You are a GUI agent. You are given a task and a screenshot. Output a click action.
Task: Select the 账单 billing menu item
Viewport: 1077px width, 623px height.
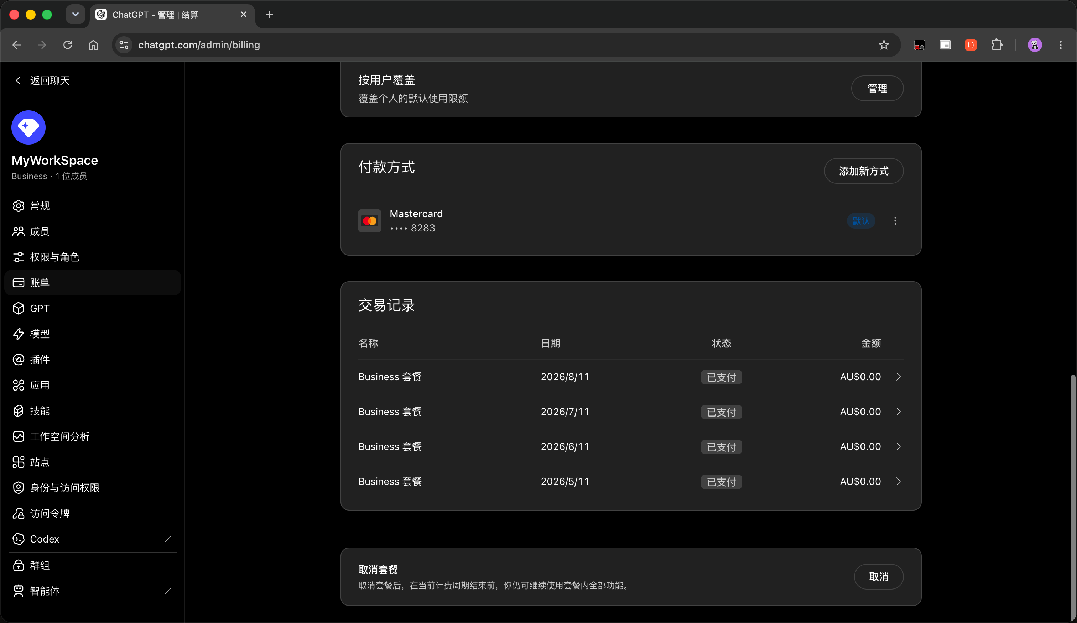click(92, 283)
